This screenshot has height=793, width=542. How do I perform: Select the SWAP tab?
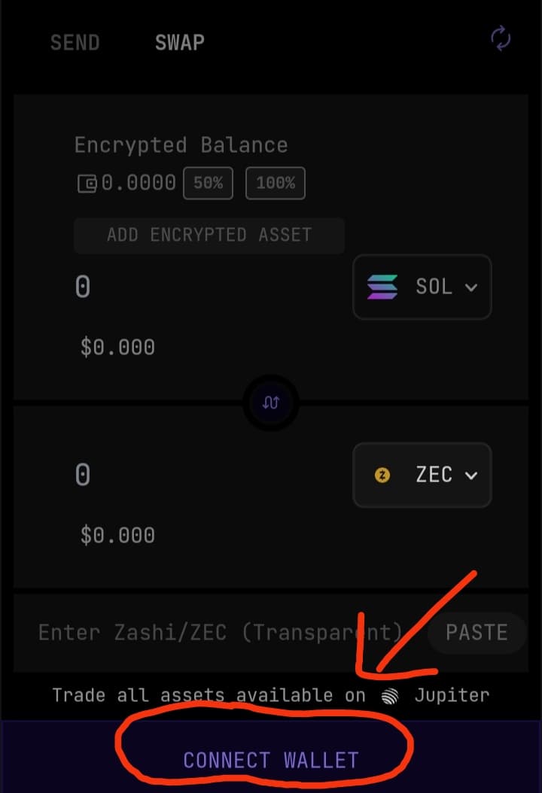coord(179,43)
